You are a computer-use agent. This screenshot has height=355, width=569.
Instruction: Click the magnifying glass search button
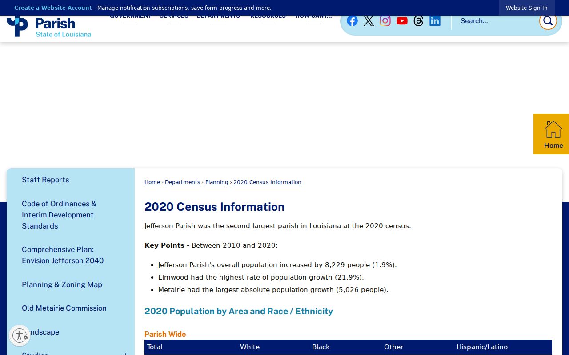pyautogui.click(x=548, y=21)
